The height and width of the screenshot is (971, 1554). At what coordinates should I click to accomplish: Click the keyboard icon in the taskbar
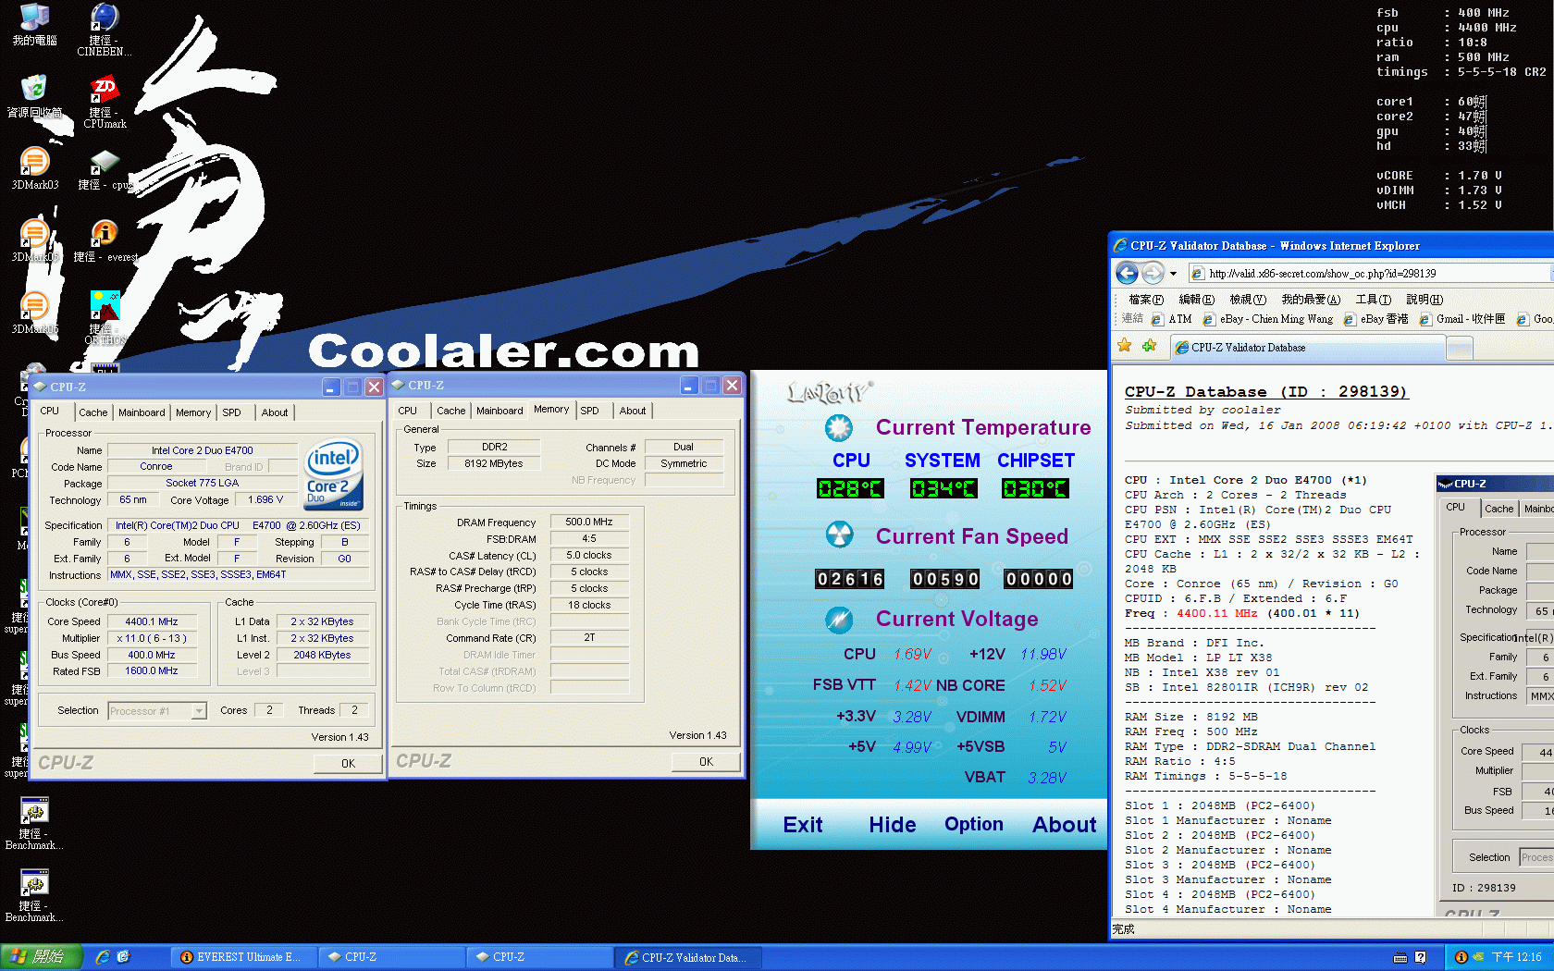click(x=1400, y=957)
